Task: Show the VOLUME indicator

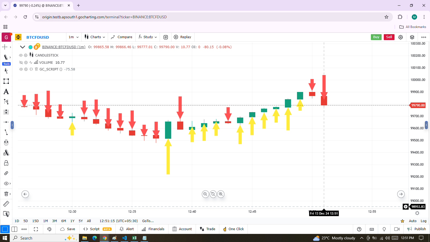Action: pyautogui.click(x=21, y=62)
